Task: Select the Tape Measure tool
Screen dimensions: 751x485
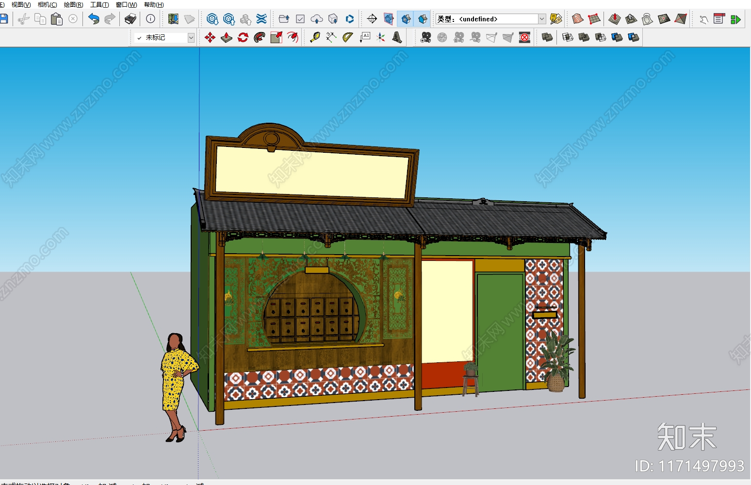Action: [315, 37]
